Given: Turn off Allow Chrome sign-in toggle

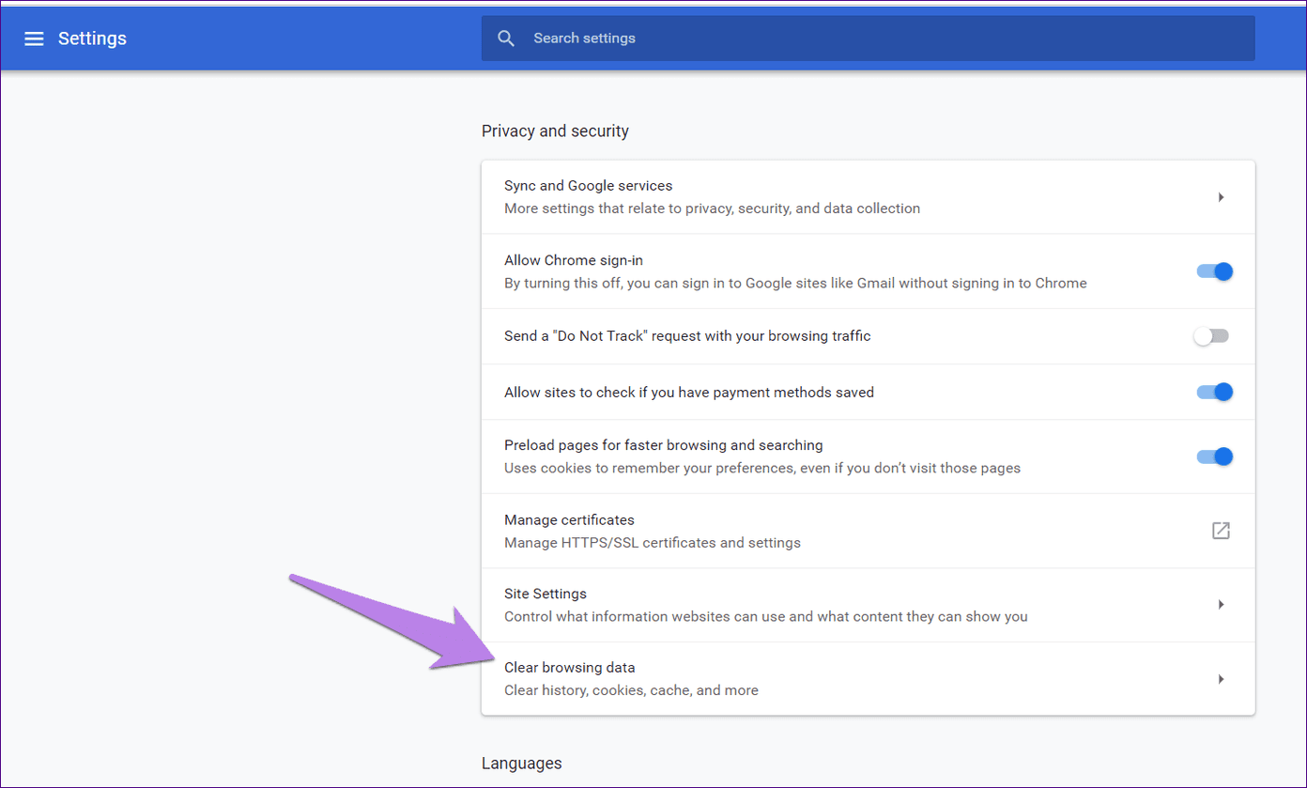Looking at the screenshot, I should [1214, 271].
